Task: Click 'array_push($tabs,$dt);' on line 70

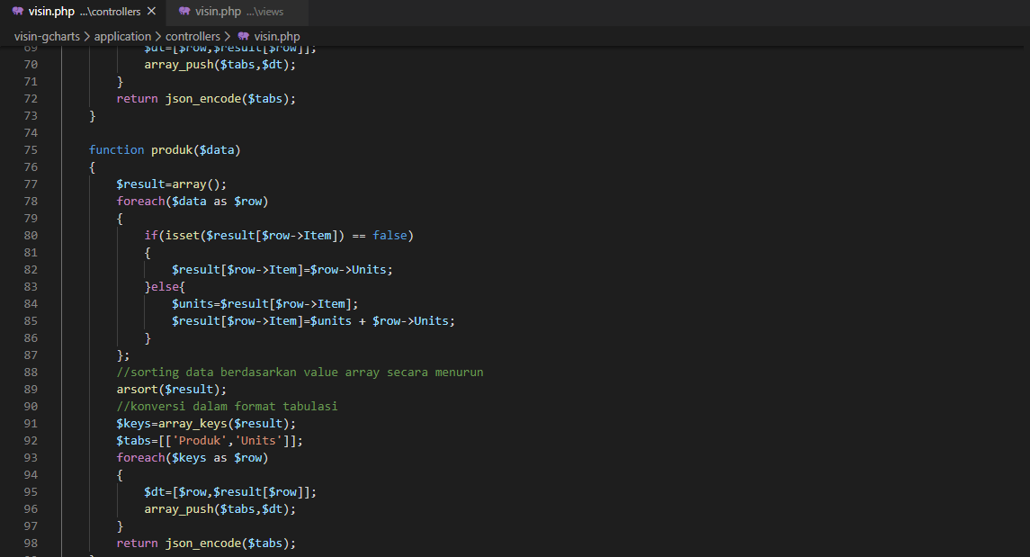Action: [220, 65]
